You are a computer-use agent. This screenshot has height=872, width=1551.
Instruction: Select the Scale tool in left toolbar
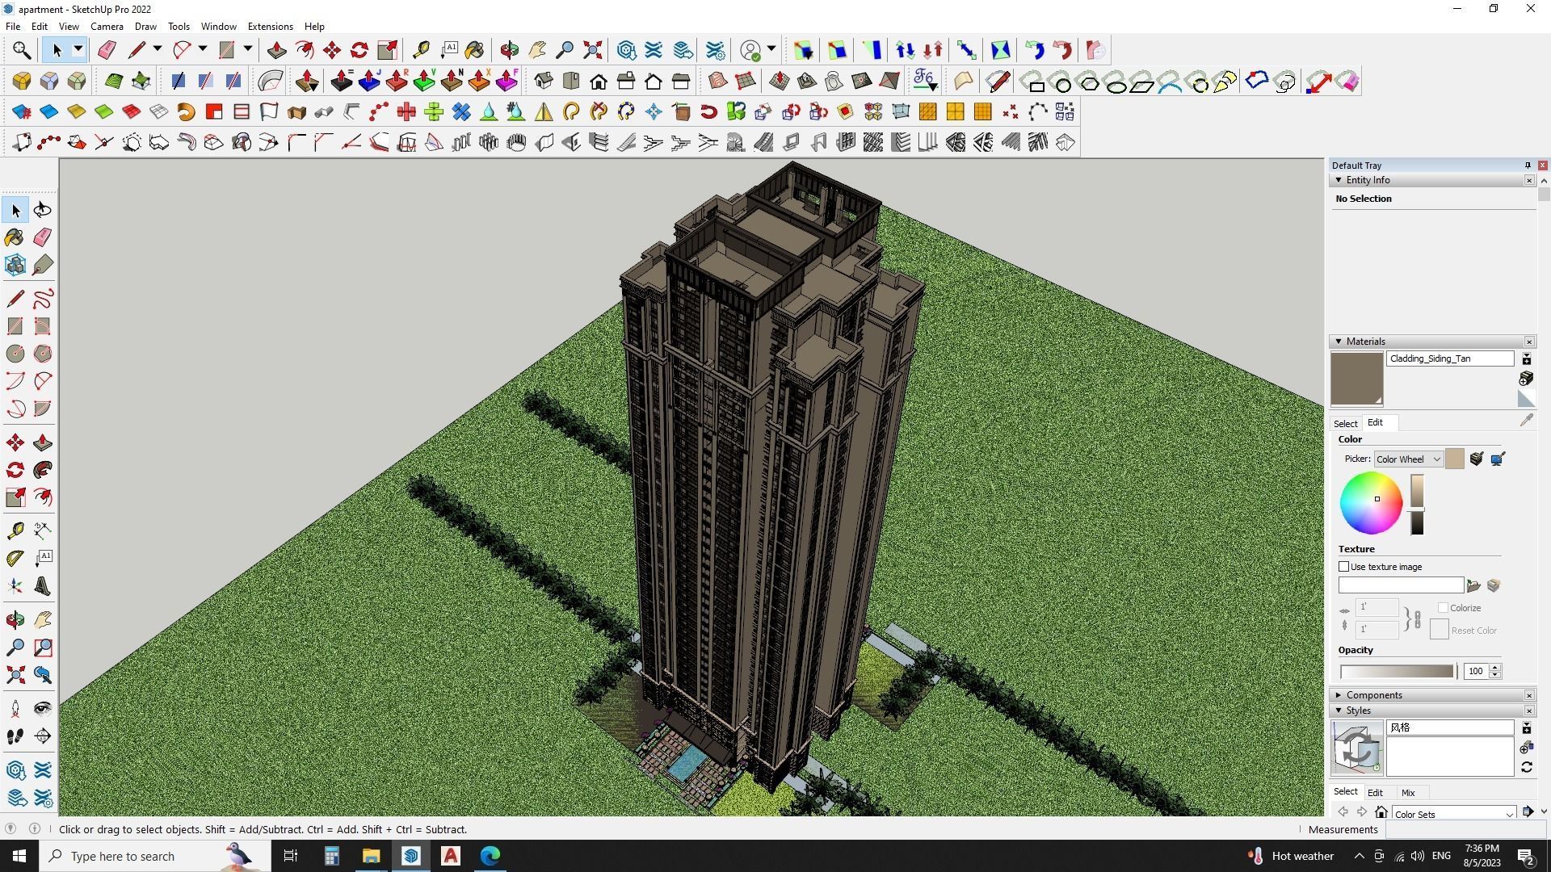point(15,497)
